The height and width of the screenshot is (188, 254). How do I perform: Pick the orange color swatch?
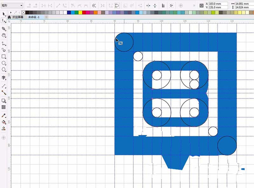(x=96, y=12)
